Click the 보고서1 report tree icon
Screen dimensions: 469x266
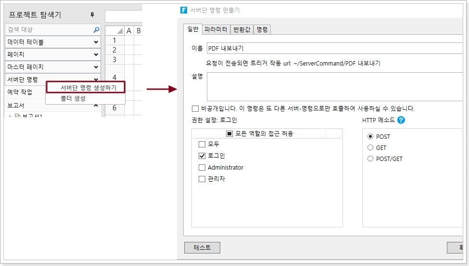[17, 116]
